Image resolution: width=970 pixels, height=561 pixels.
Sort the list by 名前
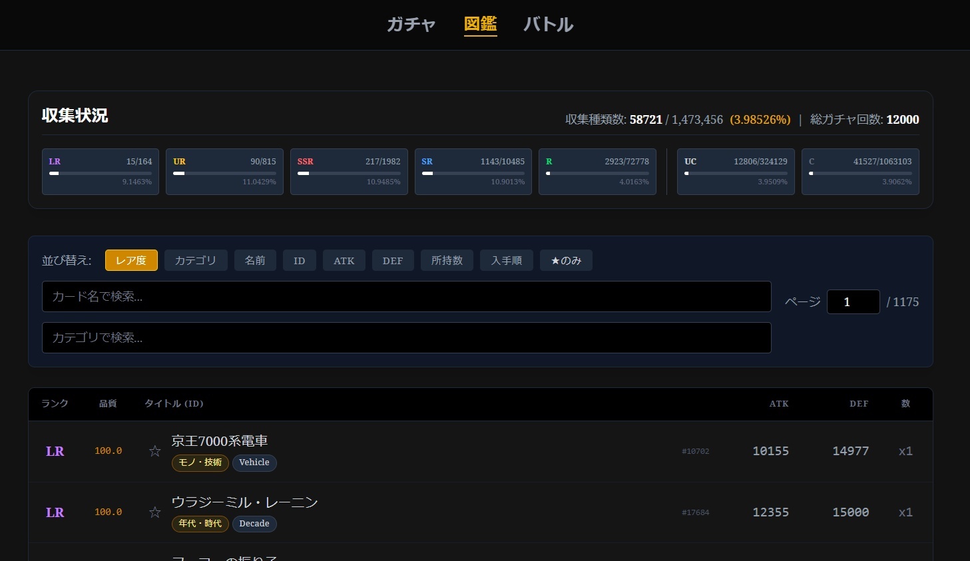(255, 260)
